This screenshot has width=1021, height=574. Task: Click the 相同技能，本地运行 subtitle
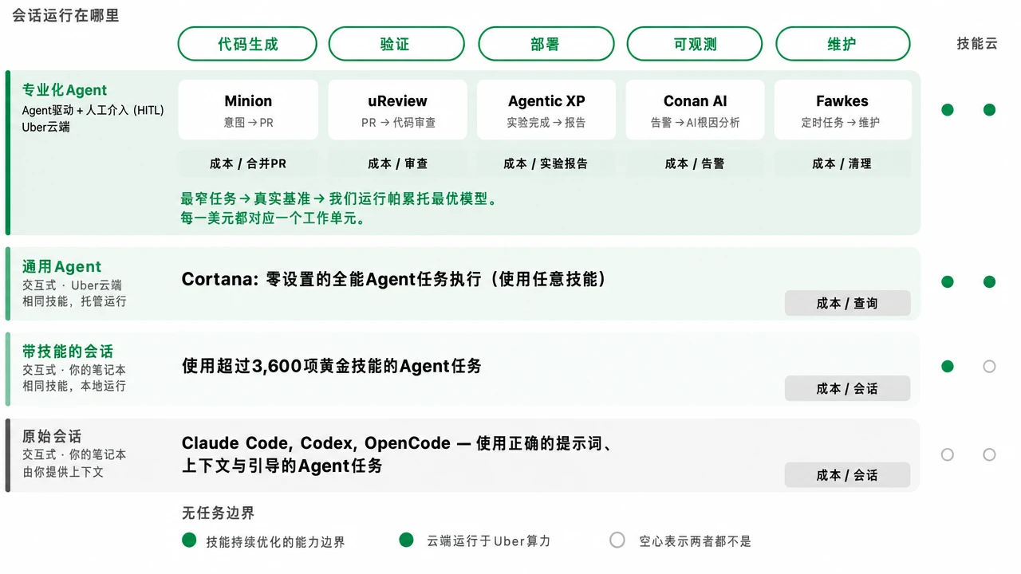tap(74, 386)
